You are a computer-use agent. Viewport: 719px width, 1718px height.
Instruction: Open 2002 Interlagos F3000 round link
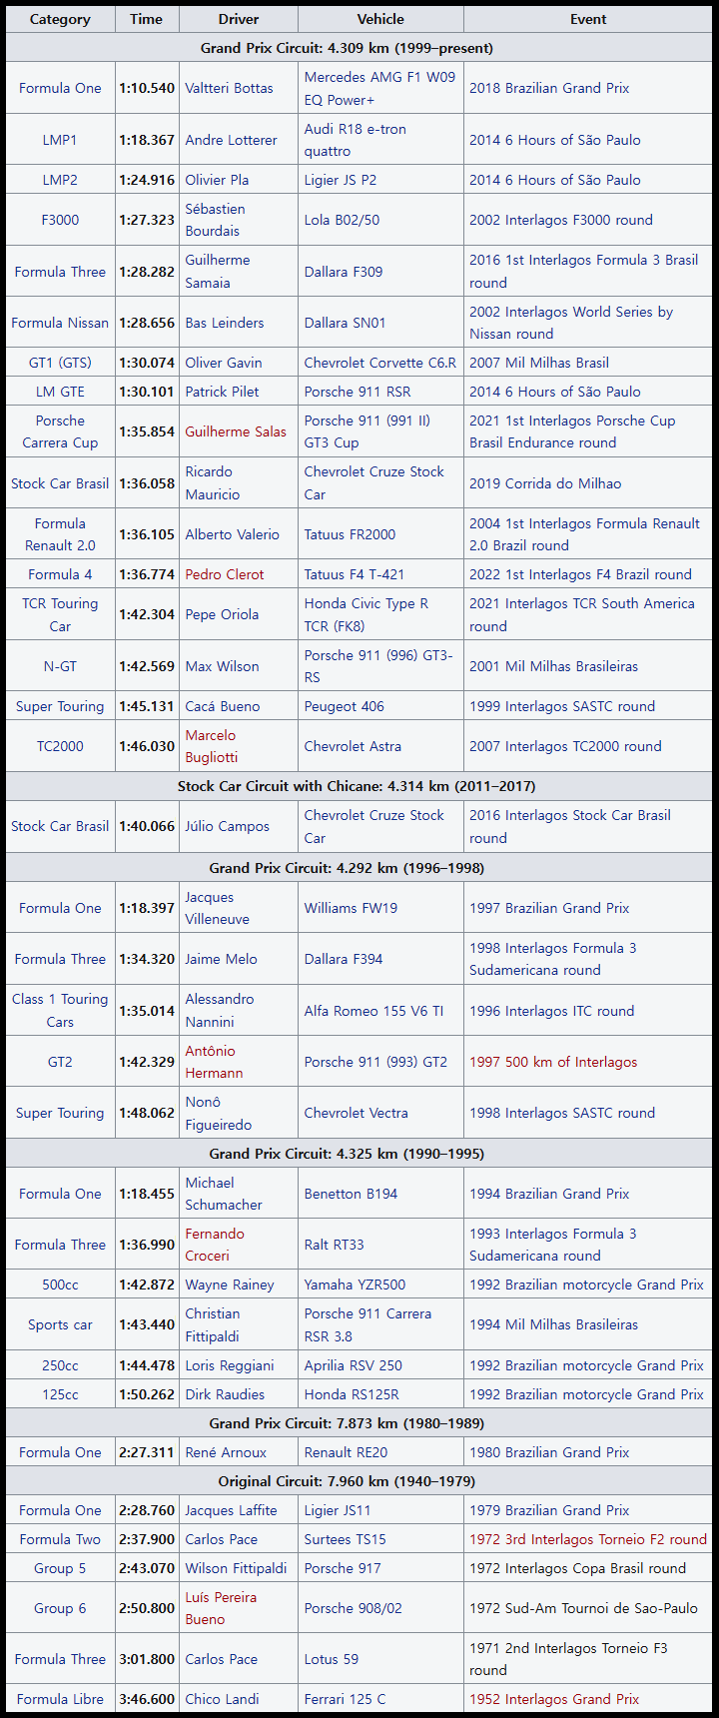click(561, 220)
